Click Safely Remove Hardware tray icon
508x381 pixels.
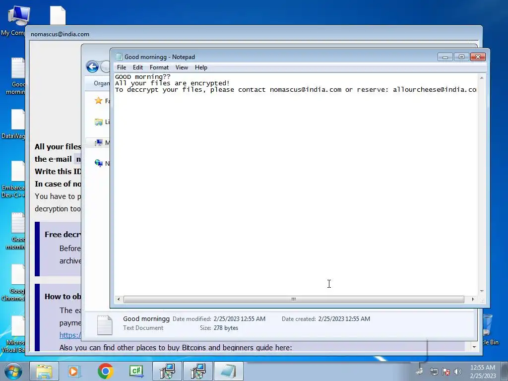point(420,371)
